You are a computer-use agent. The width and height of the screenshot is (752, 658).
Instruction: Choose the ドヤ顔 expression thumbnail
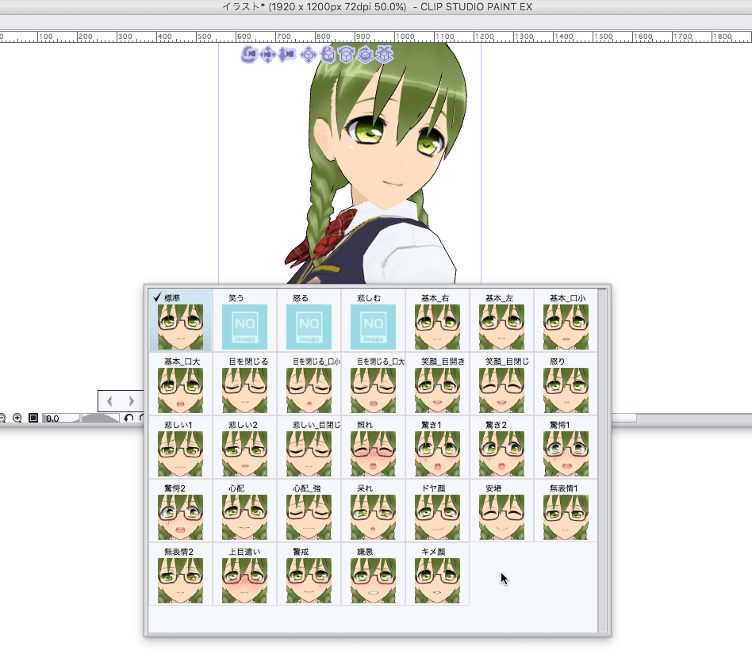pyautogui.click(x=437, y=511)
